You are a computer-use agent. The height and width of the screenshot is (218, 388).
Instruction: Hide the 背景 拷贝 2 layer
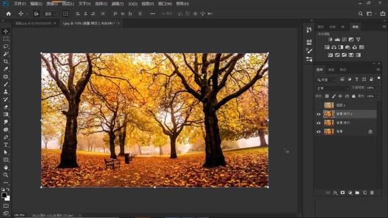click(318, 114)
